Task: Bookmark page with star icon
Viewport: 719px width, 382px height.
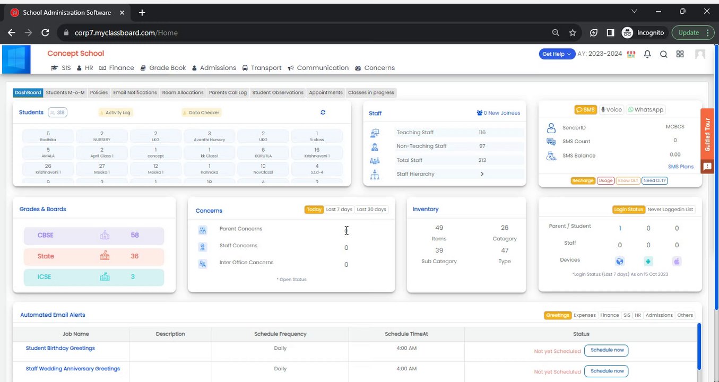Action: point(573,33)
